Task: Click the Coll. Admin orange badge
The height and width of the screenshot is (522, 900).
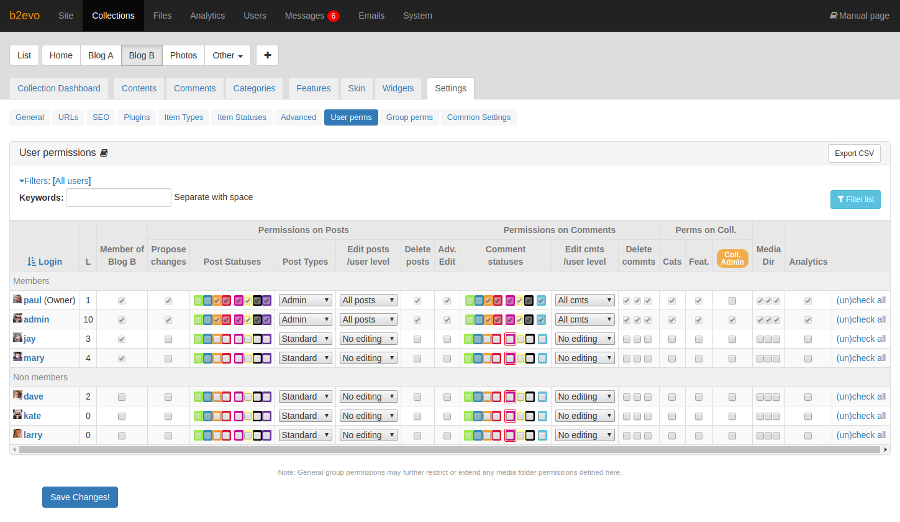Action: click(732, 259)
